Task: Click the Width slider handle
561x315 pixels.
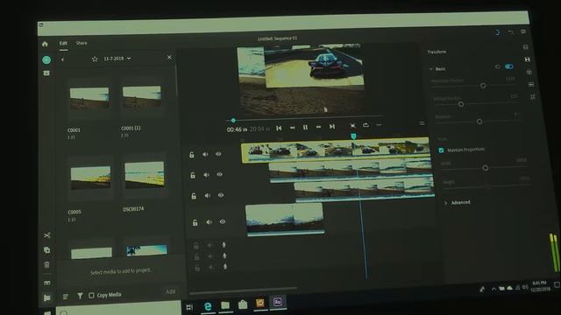Action: tap(486, 167)
